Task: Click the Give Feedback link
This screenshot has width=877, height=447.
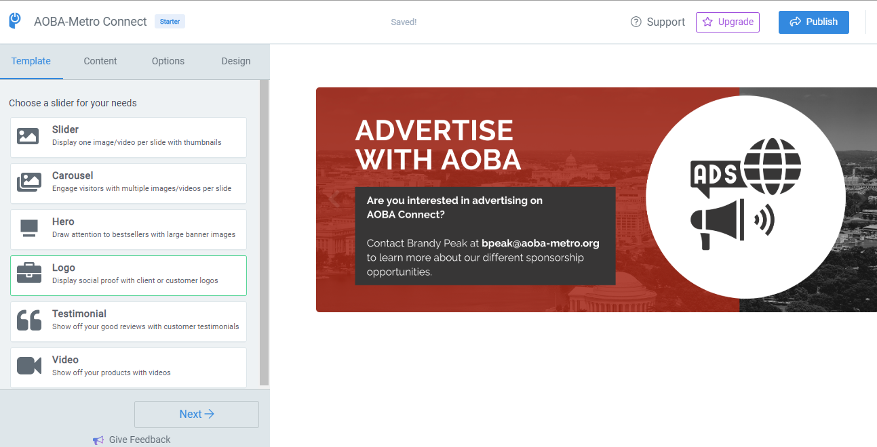Action: coord(132,440)
